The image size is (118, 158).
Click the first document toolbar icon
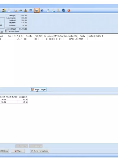(x=48, y=10)
